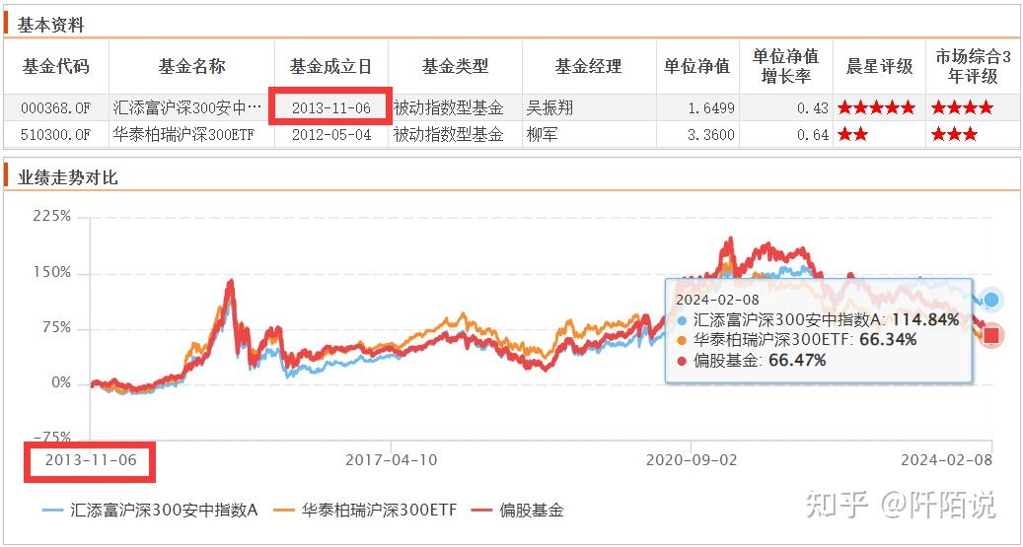Click the 150% y-axis label

51,273
